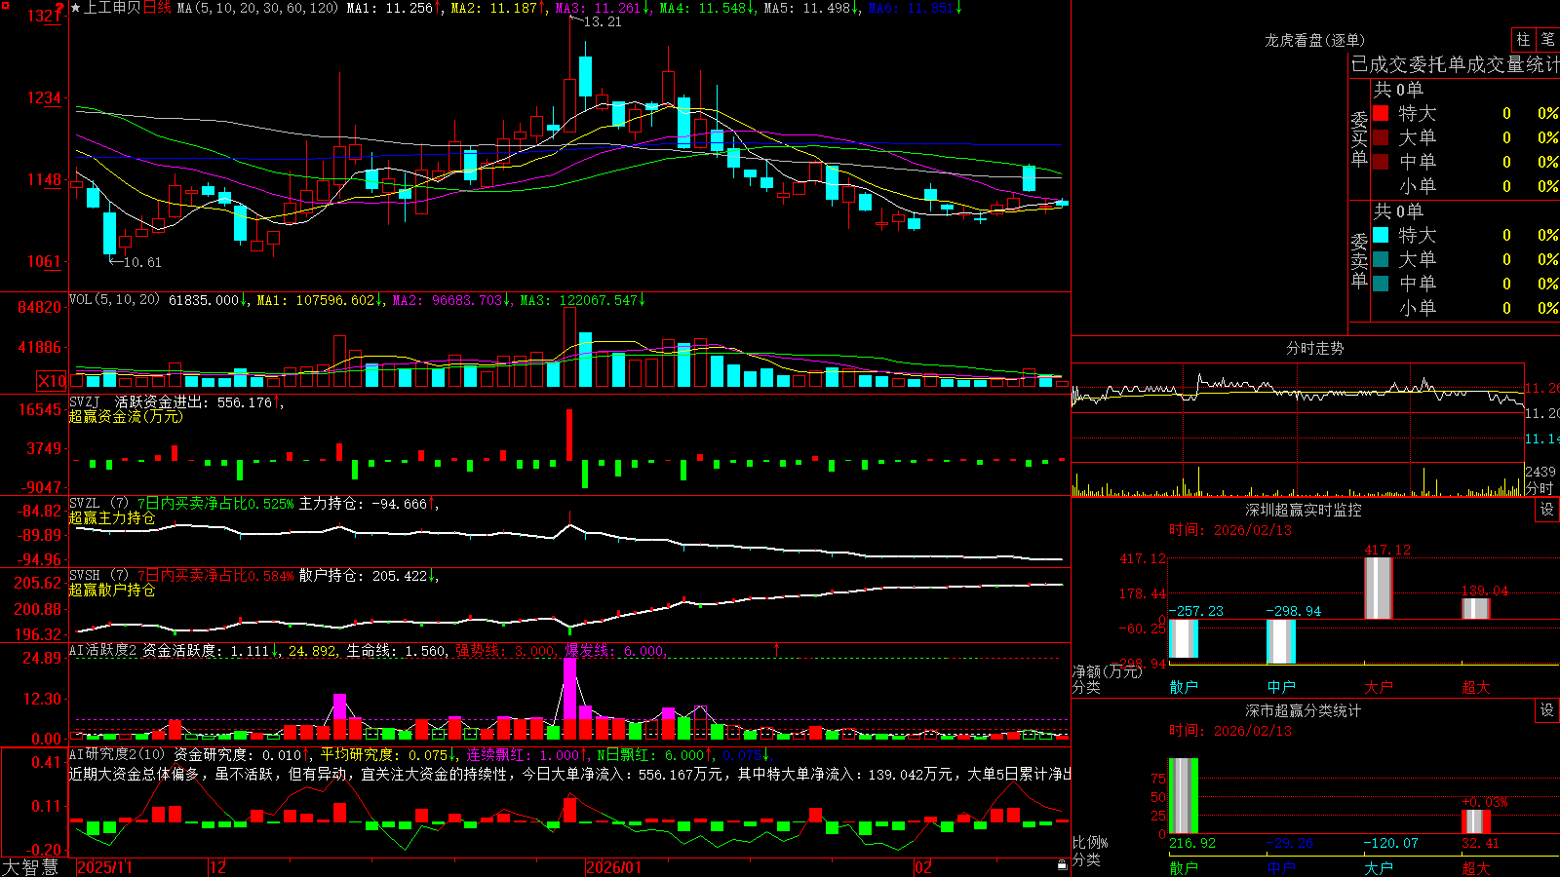The image size is (1560, 877).
Task: Click the 超大 label in 深市超赢分类统计
Action: click(x=1476, y=867)
